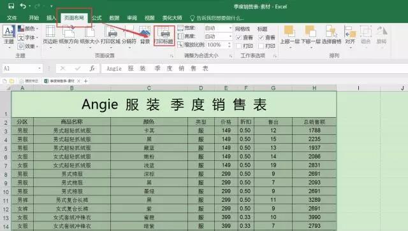The width and height of the screenshot is (408, 231).
Task: Open the Themes (主题) gallery
Action: 9,36
